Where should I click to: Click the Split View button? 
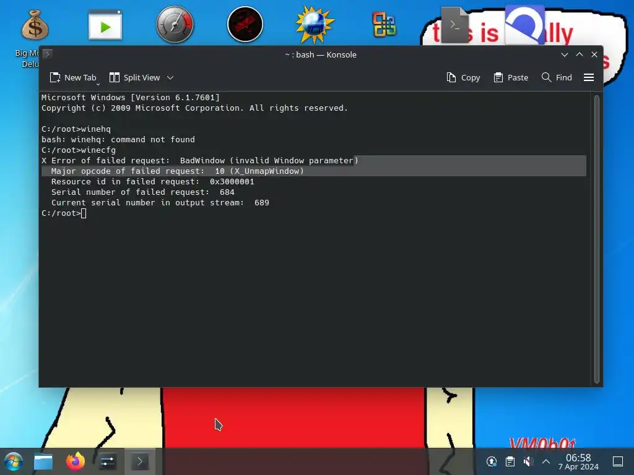[134, 77]
